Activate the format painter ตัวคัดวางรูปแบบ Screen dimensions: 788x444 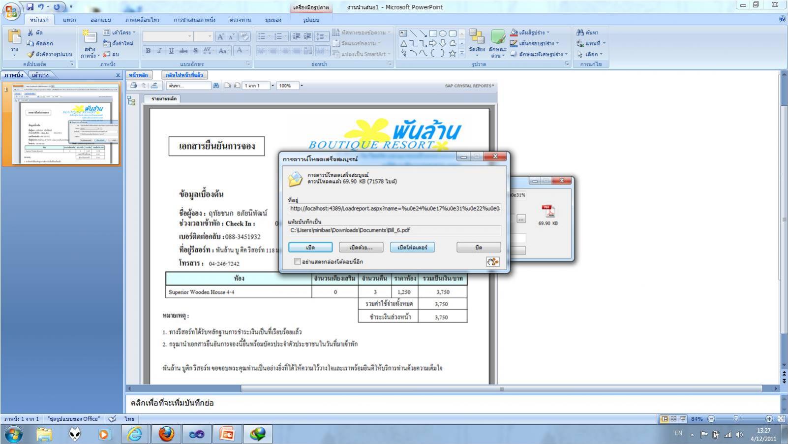[x=49, y=54]
